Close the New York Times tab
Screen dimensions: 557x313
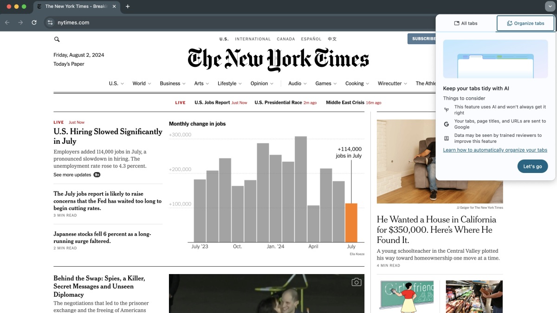tap(114, 6)
